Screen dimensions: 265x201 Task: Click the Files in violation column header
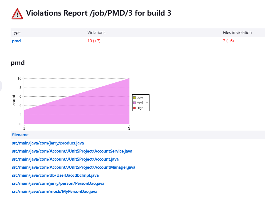[237, 33]
